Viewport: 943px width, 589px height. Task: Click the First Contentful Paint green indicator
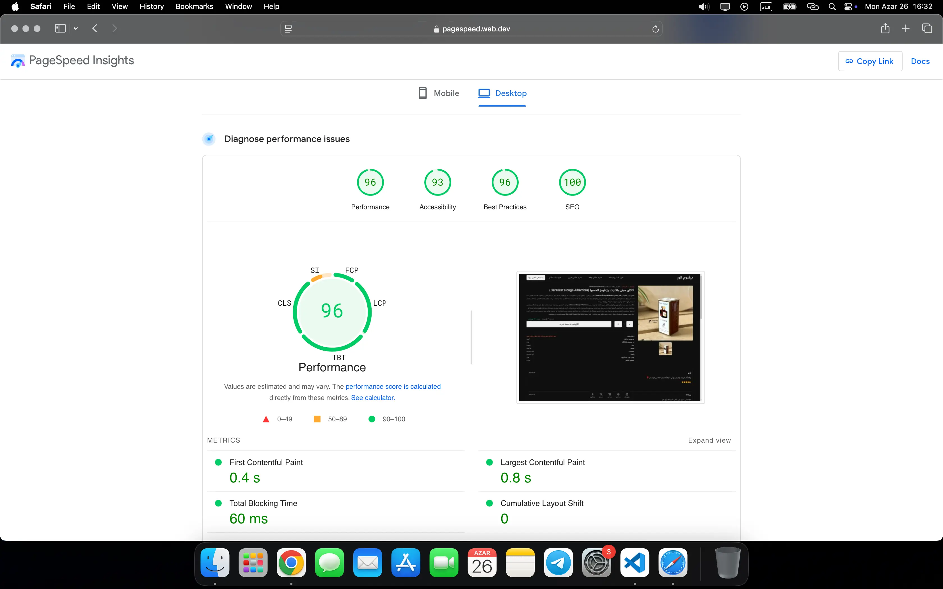click(218, 462)
